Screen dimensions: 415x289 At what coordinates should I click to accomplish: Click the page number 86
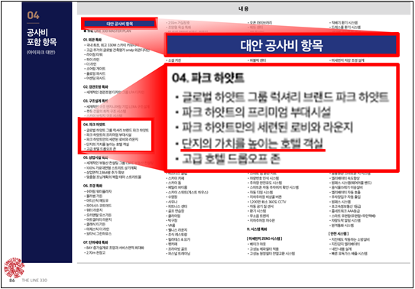pyautogui.click(x=12, y=281)
